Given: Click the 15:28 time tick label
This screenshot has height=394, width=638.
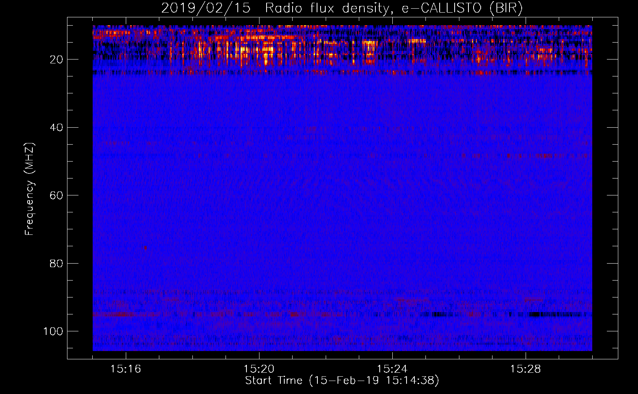Looking at the screenshot, I should click(526, 369).
